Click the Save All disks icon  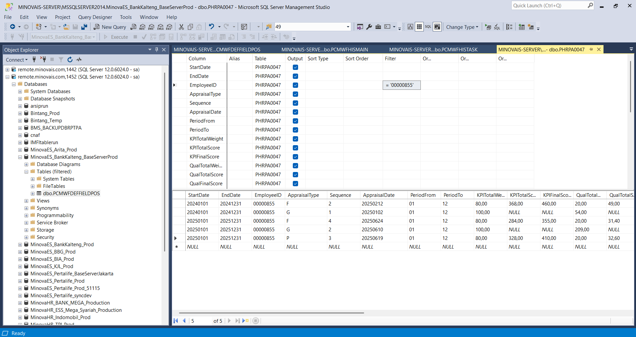[x=84, y=27]
